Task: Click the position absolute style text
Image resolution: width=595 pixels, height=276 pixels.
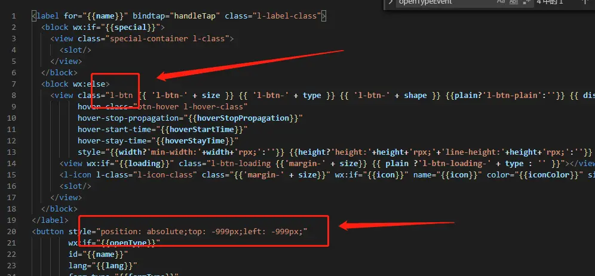Action: [203, 232]
